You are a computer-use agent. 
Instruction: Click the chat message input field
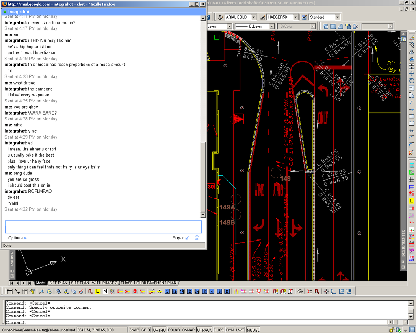coord(103,227)
